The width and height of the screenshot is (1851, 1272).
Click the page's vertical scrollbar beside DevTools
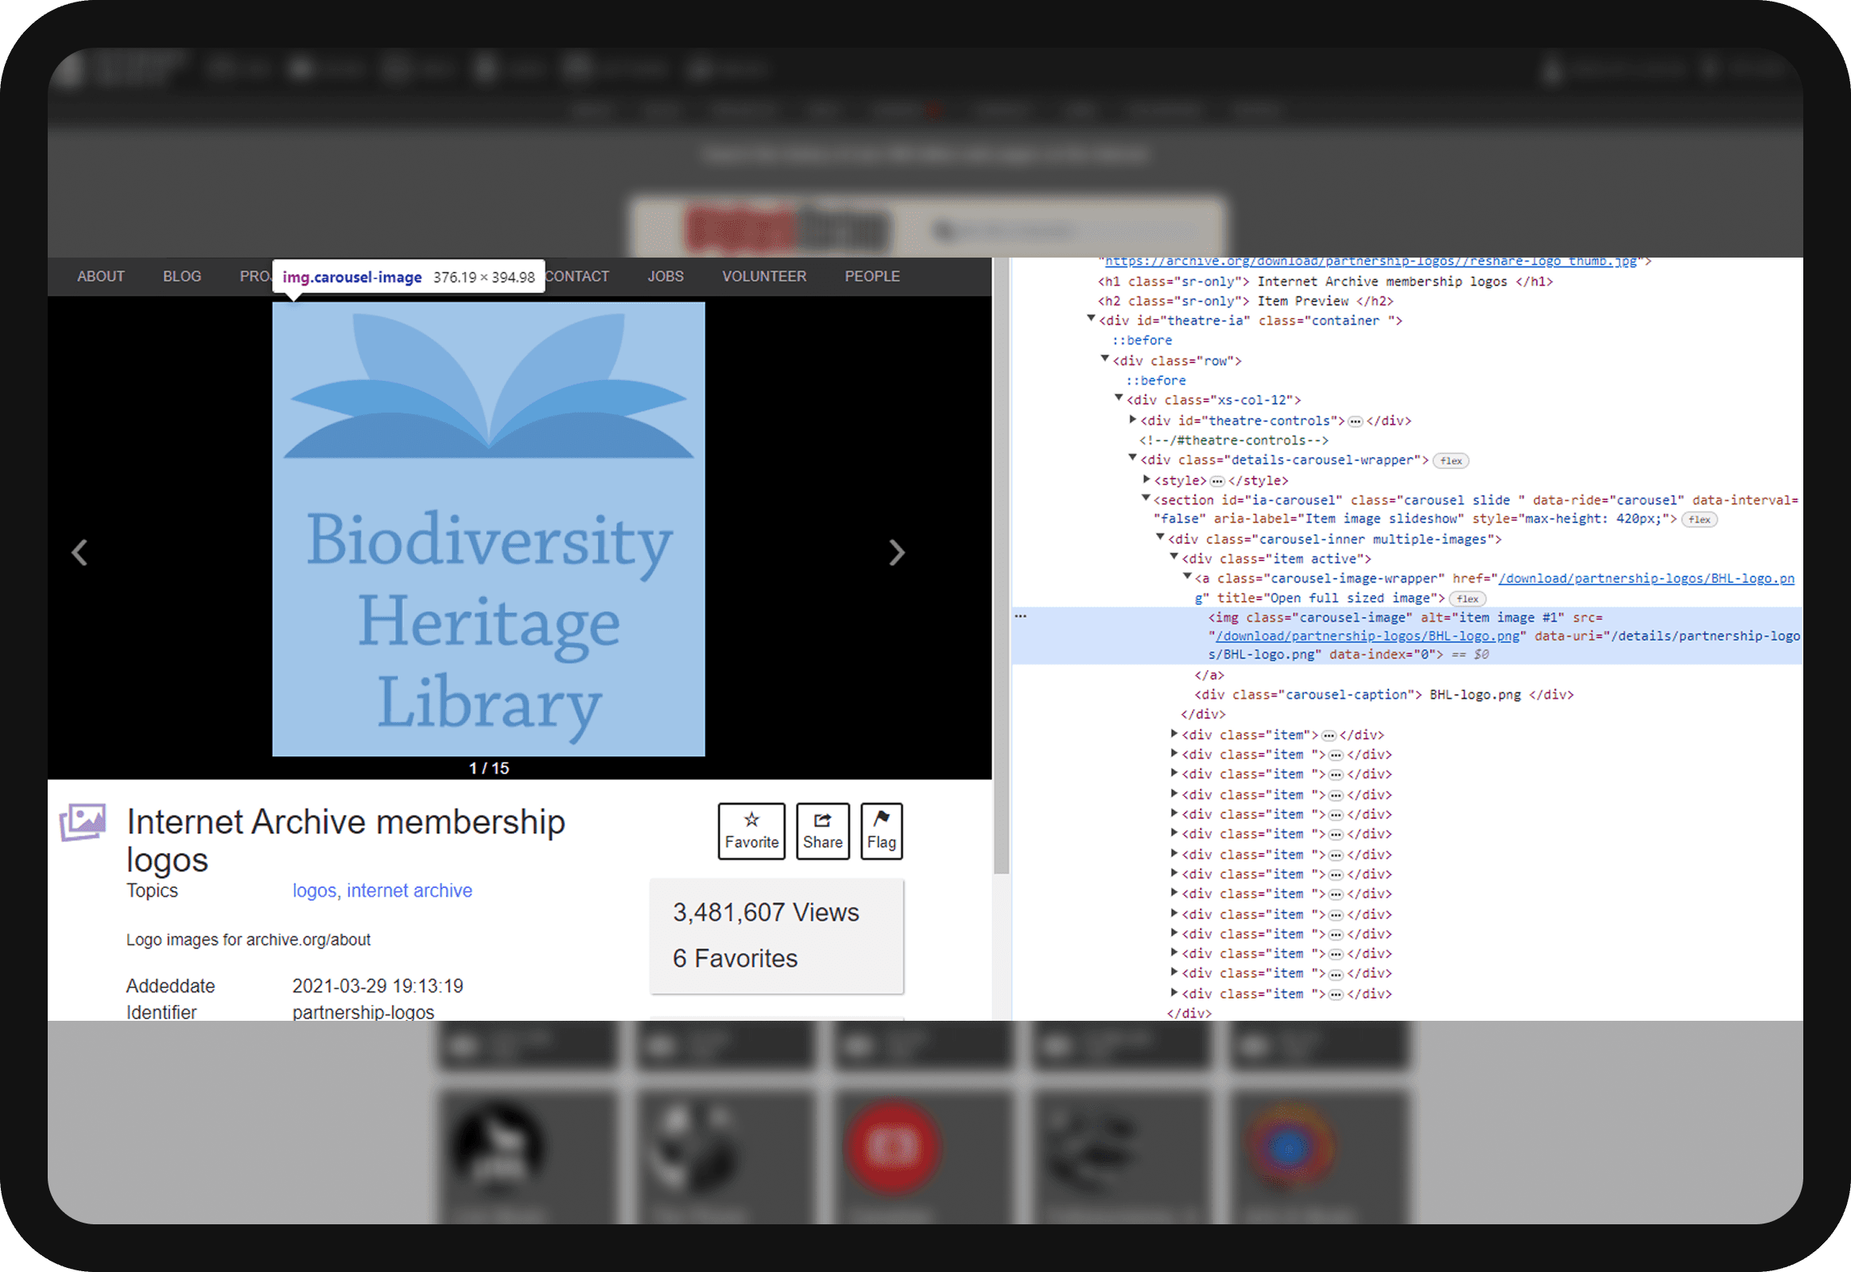tap(1001, 566)
